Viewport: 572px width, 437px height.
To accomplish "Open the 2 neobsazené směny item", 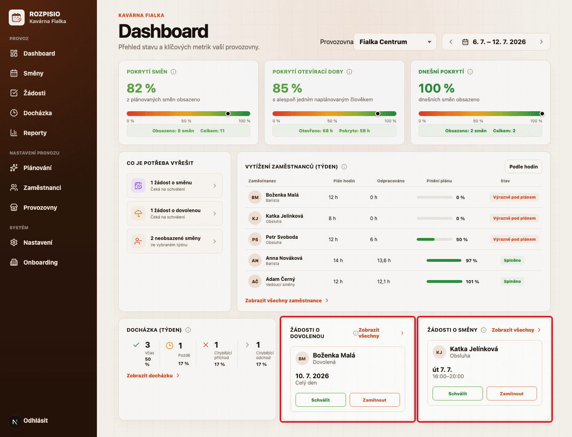I will [175, 241].
